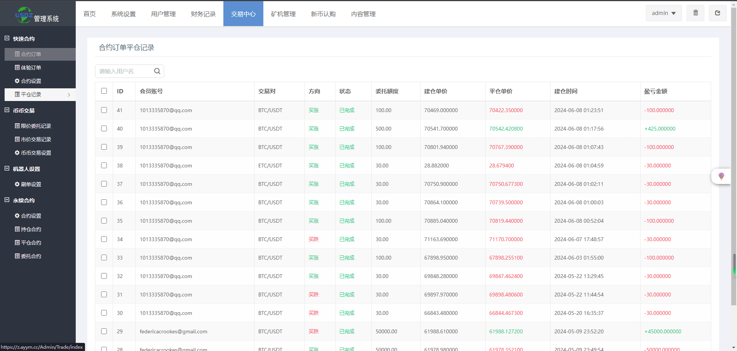
Task: Select the checkbox for order ID 29
Action: pos(104,331)
